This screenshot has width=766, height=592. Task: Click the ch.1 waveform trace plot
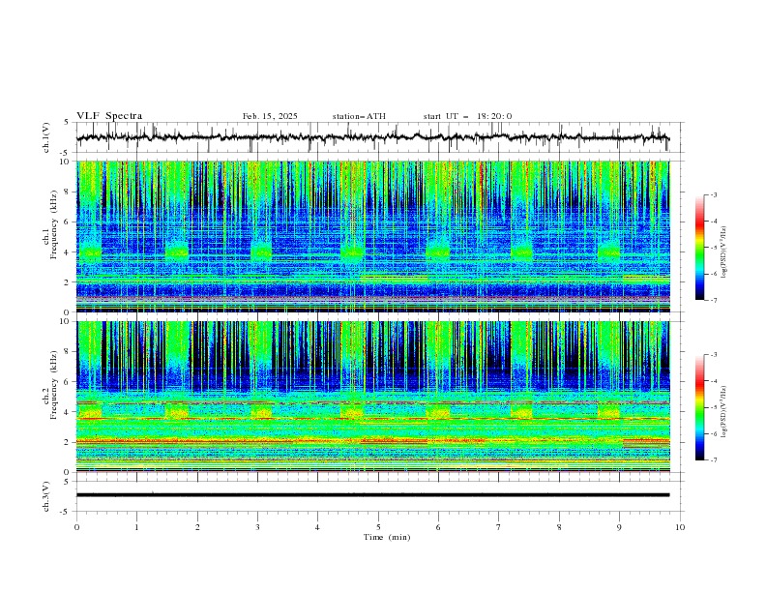373,137
